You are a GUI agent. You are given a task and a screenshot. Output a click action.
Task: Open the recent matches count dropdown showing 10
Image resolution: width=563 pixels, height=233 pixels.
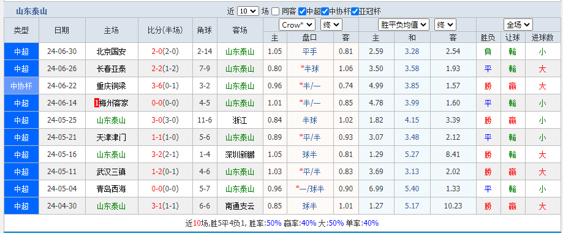247,11
